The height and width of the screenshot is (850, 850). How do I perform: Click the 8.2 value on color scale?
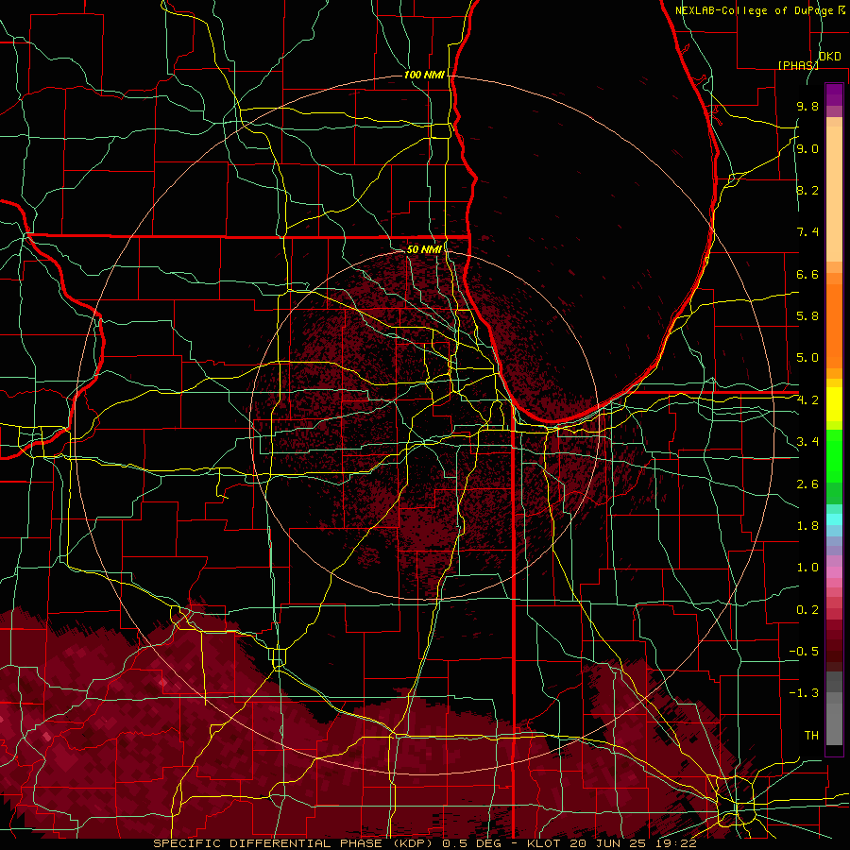(x=807, y=190)
